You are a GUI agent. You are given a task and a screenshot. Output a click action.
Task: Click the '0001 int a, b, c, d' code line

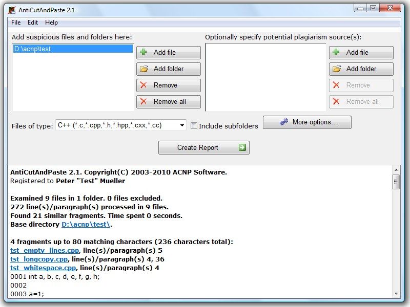click(x=55, y=276)
